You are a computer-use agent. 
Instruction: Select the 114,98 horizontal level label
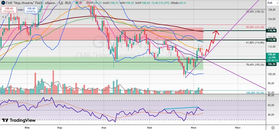[271, 40]
